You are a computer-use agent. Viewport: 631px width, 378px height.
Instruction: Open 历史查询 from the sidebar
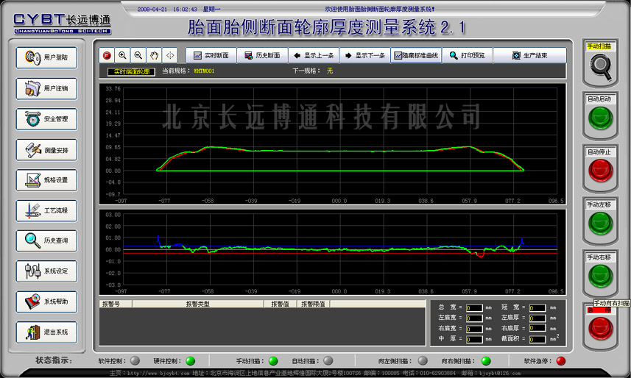coord(46,240)
